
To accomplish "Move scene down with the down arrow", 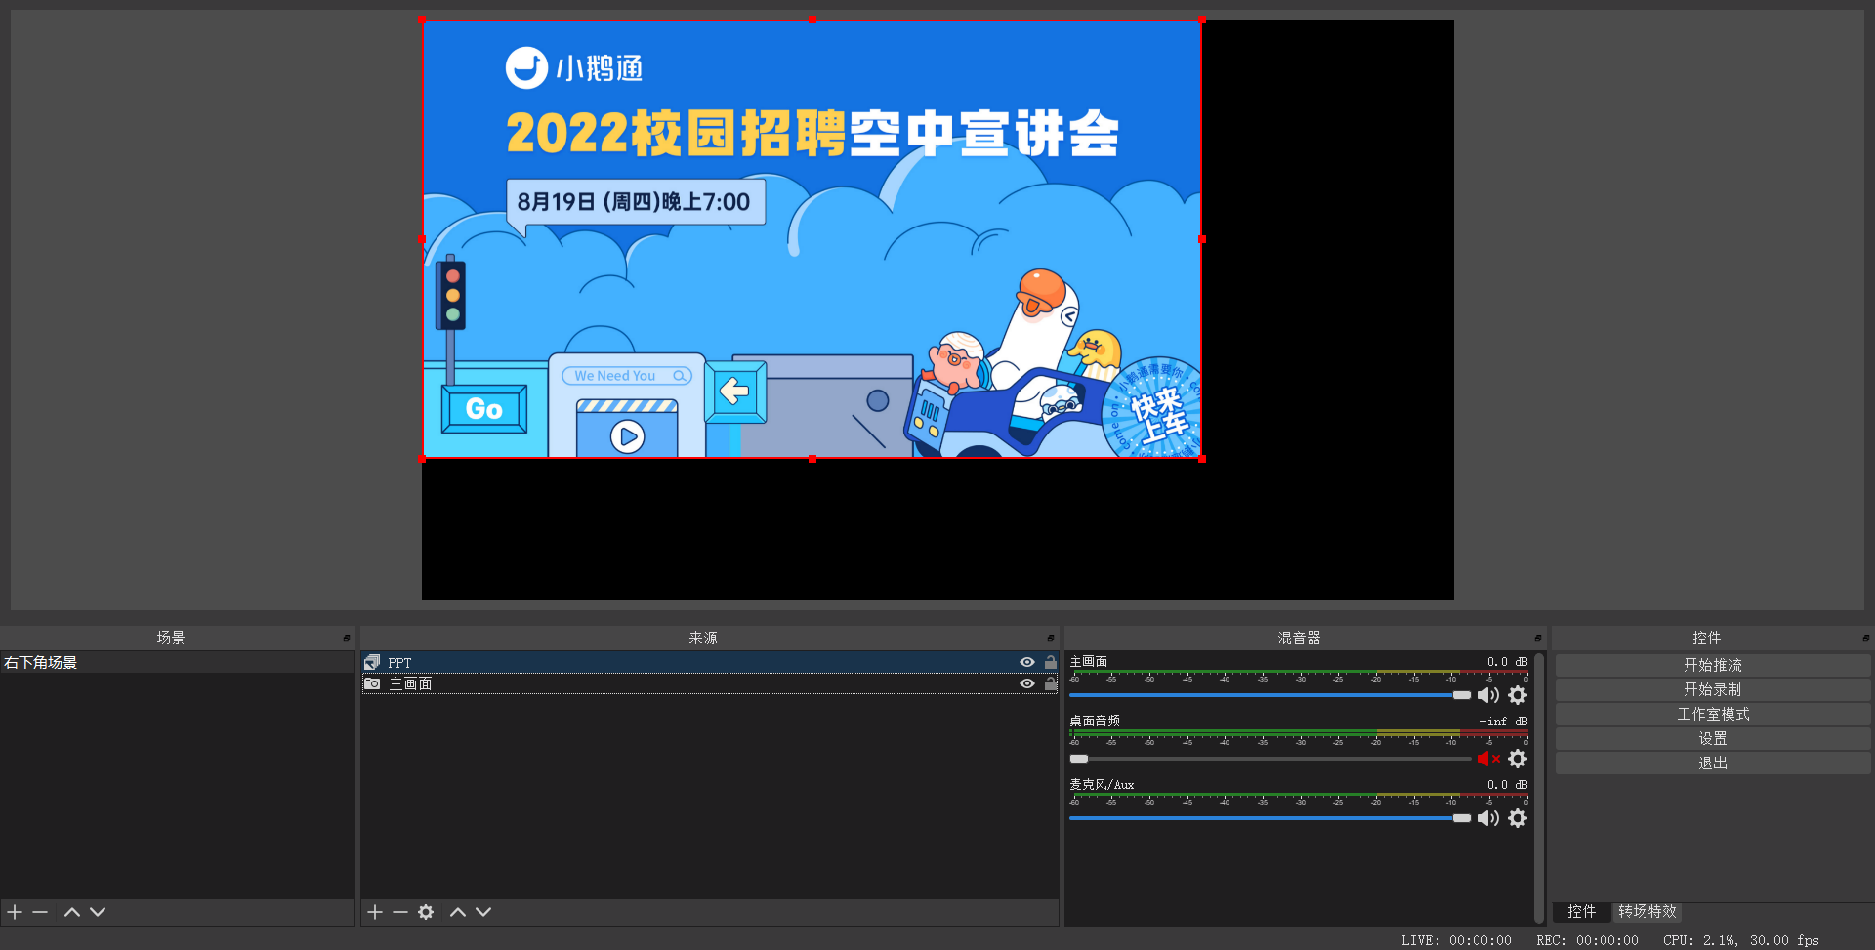I will (98, 912).
